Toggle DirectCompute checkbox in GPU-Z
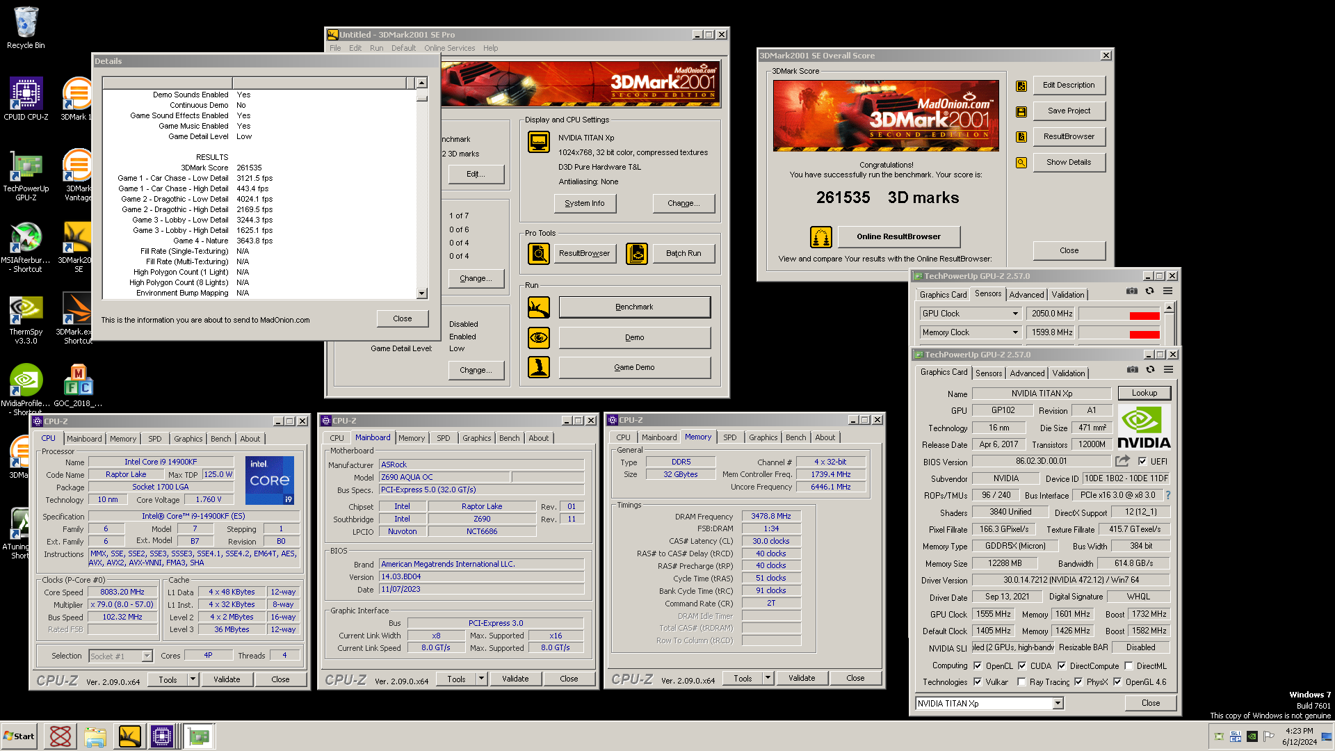This screenshot has width=1335, height=751. [1062, 665]
